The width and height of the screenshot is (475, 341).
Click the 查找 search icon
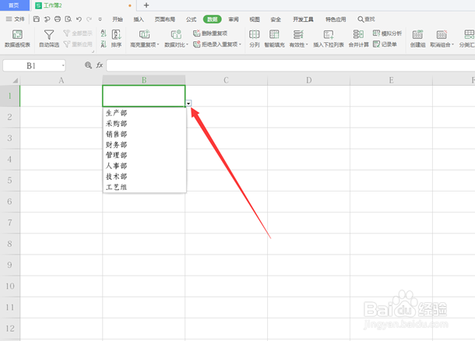[366, 19]
